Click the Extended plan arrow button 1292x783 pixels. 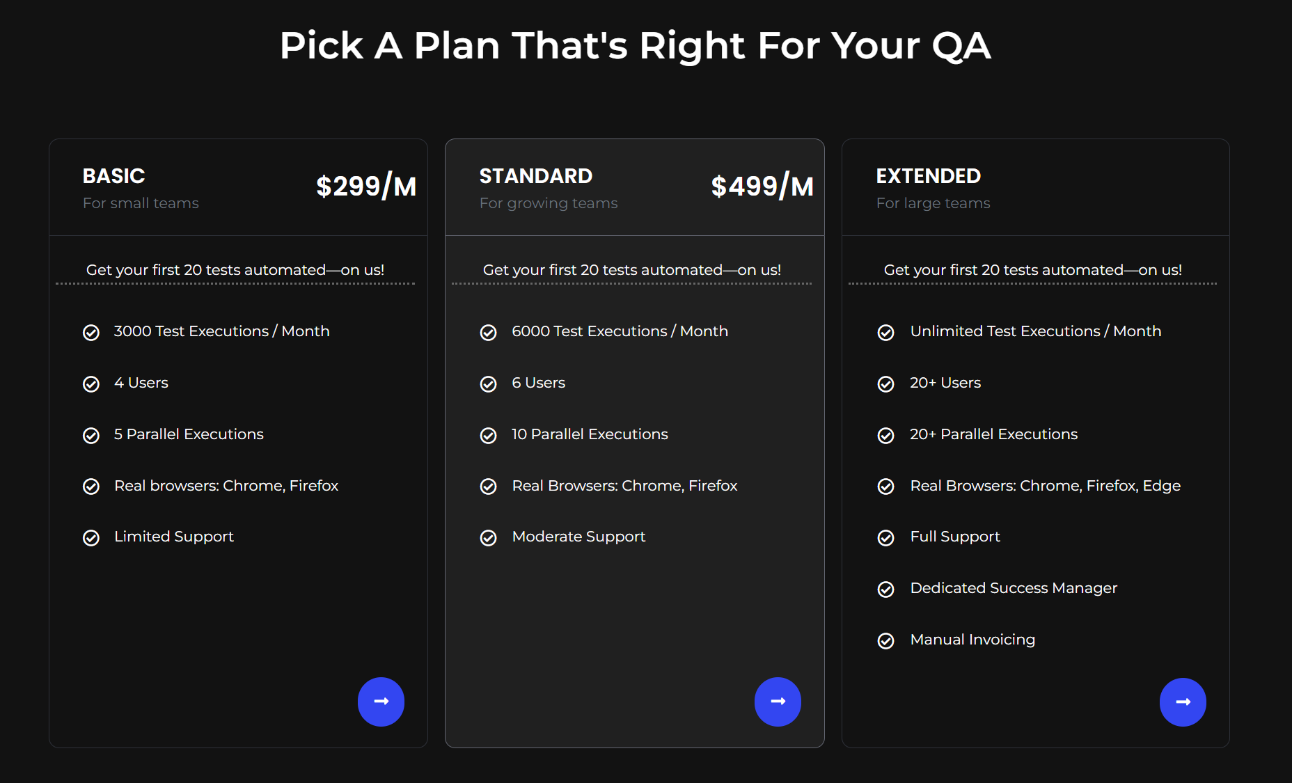coord(1183,702)
